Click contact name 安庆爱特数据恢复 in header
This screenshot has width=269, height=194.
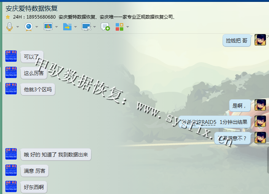pyautogui.click(x=32, y=8)
